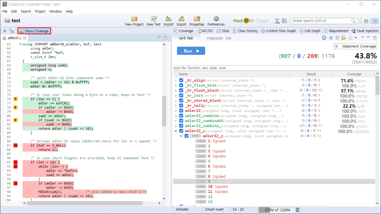Click the Show Coverage button
The height and width of the screenshot is (214, 381).
pyautogui.click(x=34, y=31)
